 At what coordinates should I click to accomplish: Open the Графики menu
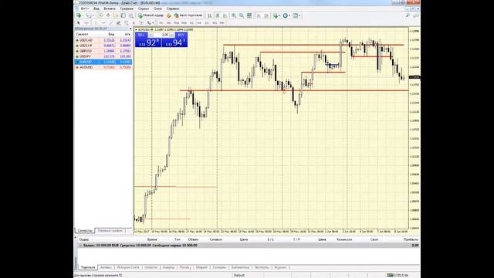pyautogui.click(x=127, y=8)
